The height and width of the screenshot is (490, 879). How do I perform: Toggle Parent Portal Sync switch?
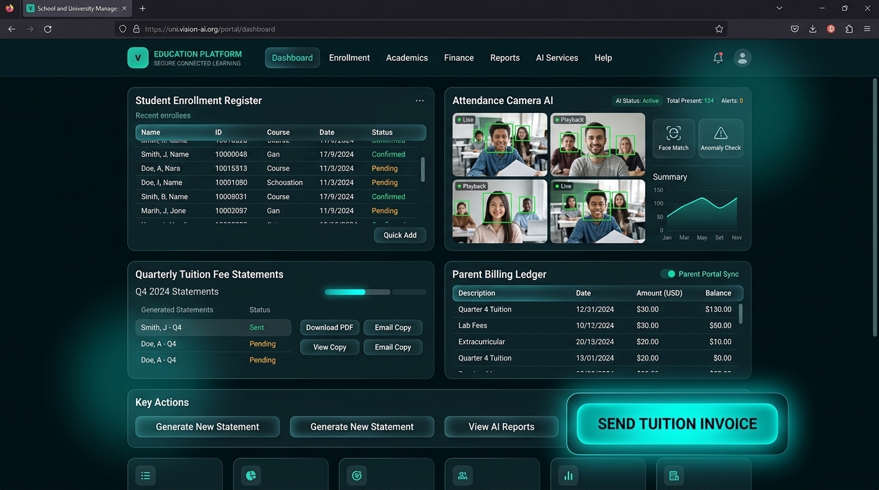coord(668,274)
